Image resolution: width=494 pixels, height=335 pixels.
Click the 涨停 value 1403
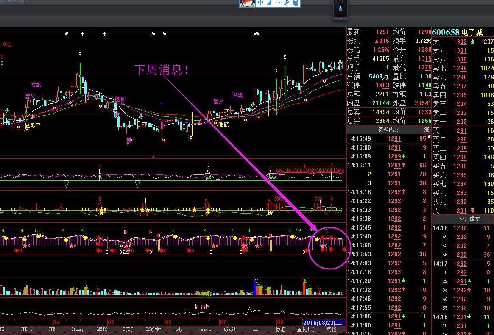pyautogui.click(x=382, y=85)
